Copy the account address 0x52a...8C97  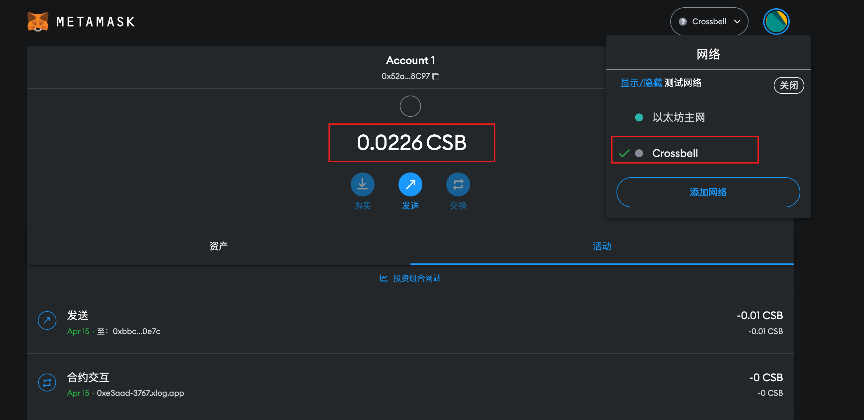click(436, 77)
